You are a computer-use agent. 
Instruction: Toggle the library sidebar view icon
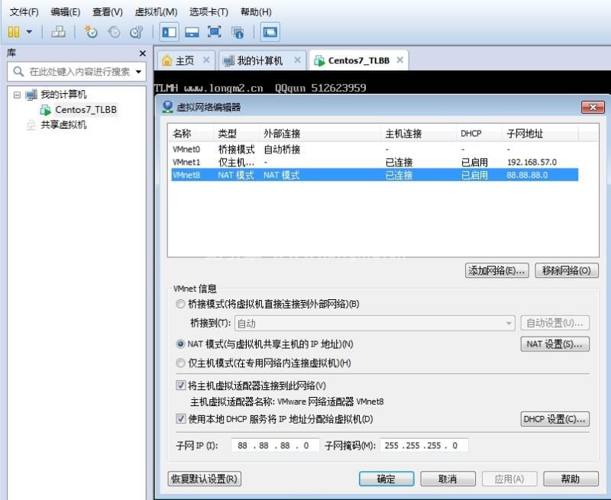pos(169,32)
